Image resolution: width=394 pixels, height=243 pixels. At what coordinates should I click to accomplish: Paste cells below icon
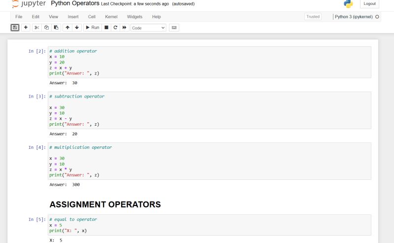click(56, 28)
